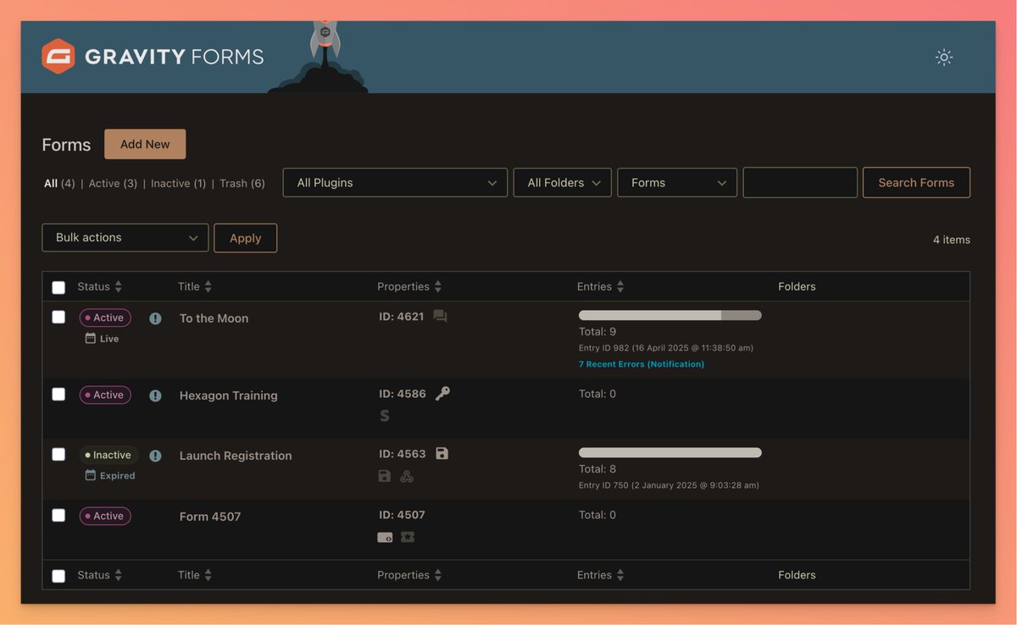Tick the checkbox next to Form 4507
The width and height of the screenshot is (1017, 625).
[58, 515]
